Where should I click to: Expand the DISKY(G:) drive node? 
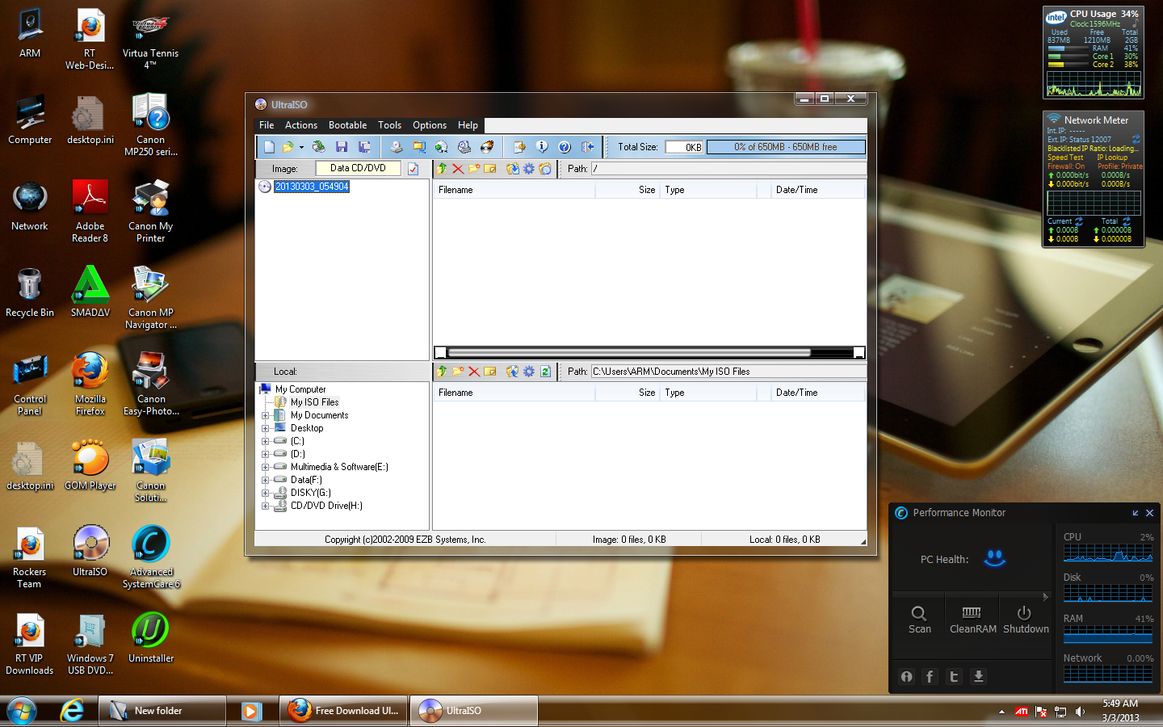tap(265, 493)
